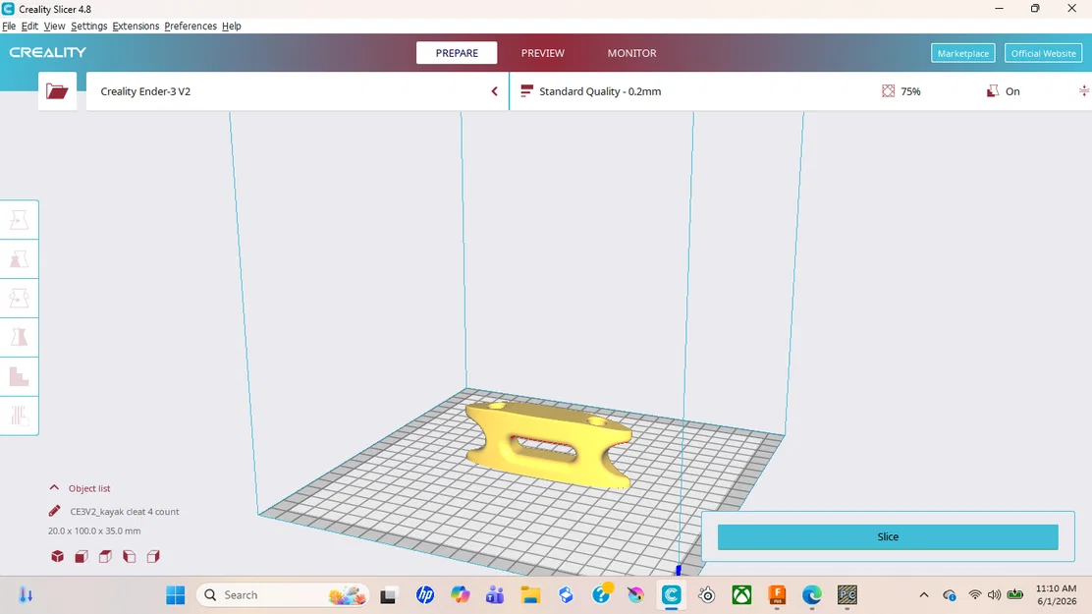Select the Rotate tool in left toolbar
Viewport: 1092px width, 614px height.
click(20, 299)
